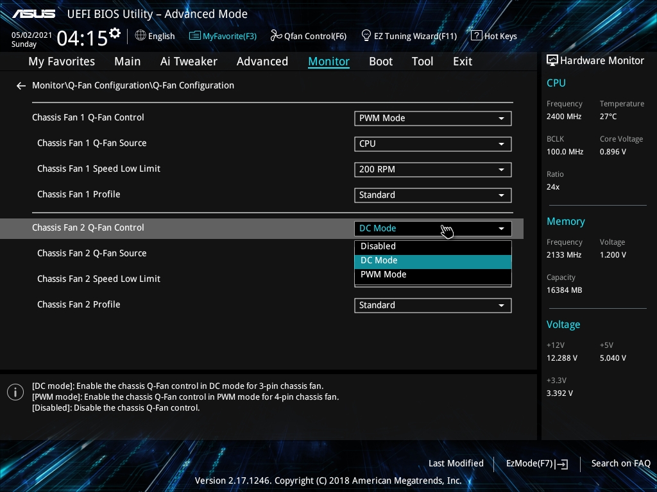Open Hot Keys question mark icon

[x=477, y=36]
